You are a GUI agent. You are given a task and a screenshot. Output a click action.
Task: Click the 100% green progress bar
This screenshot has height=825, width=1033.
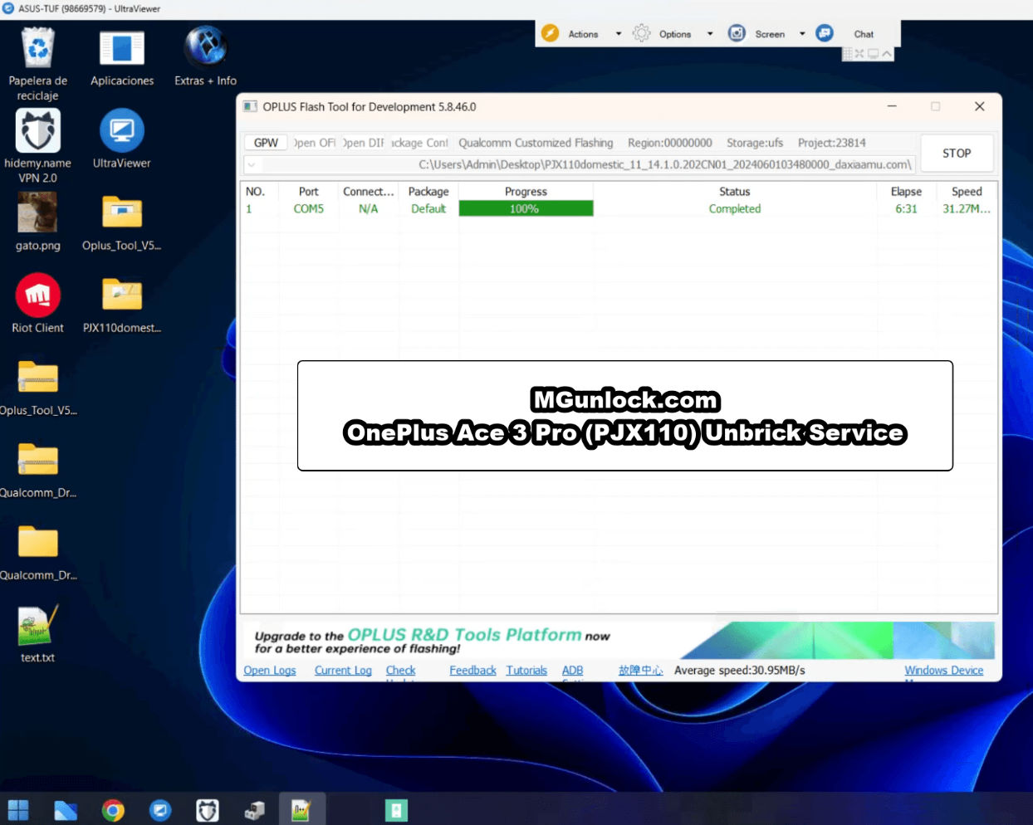[526, 208]
